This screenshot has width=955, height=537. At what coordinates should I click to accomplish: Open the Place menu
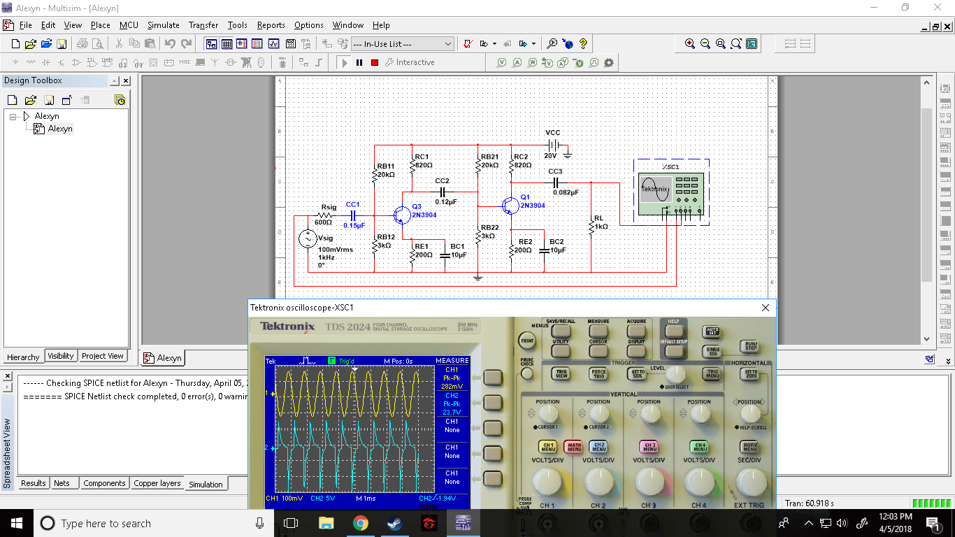coord(101,25)
